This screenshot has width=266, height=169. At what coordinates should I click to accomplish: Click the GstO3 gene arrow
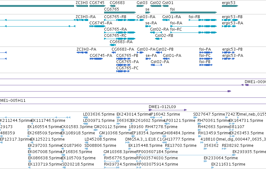pyautogui.click(x=140, y=6)
